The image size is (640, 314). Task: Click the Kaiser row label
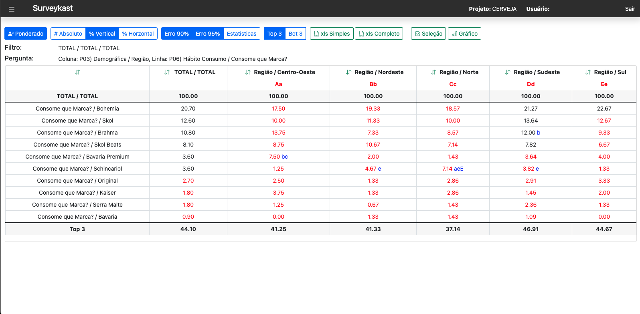(x=77, y=193)
